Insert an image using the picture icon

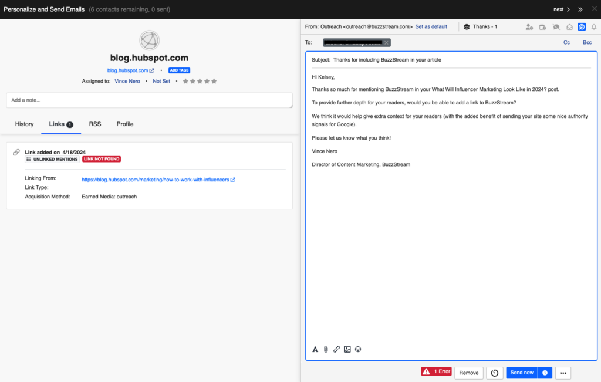click(x=347, y=349)
